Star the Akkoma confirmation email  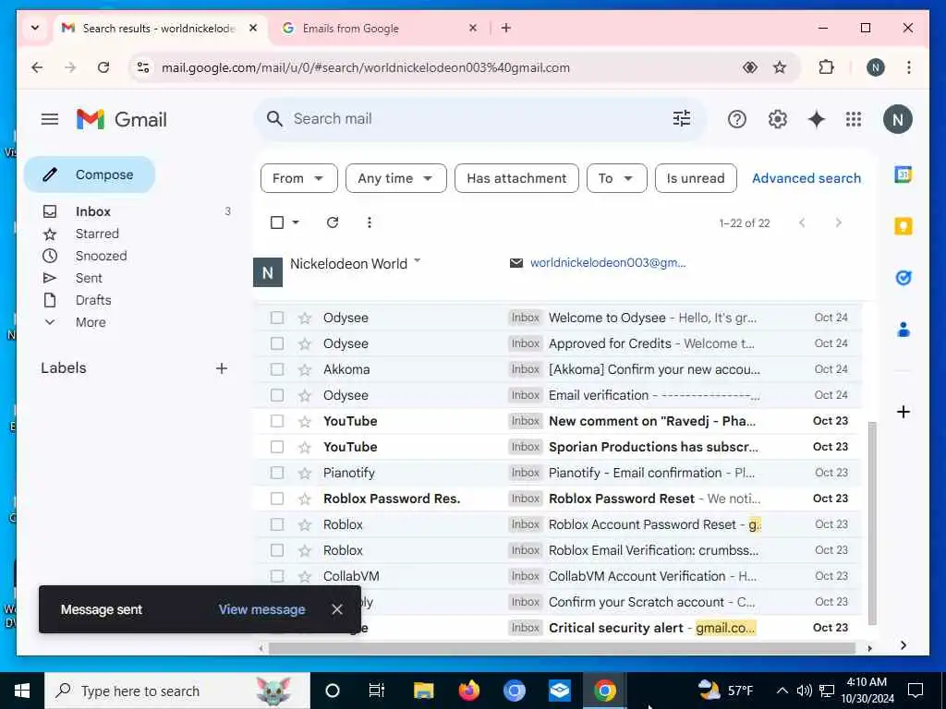[x=305, y=369]
